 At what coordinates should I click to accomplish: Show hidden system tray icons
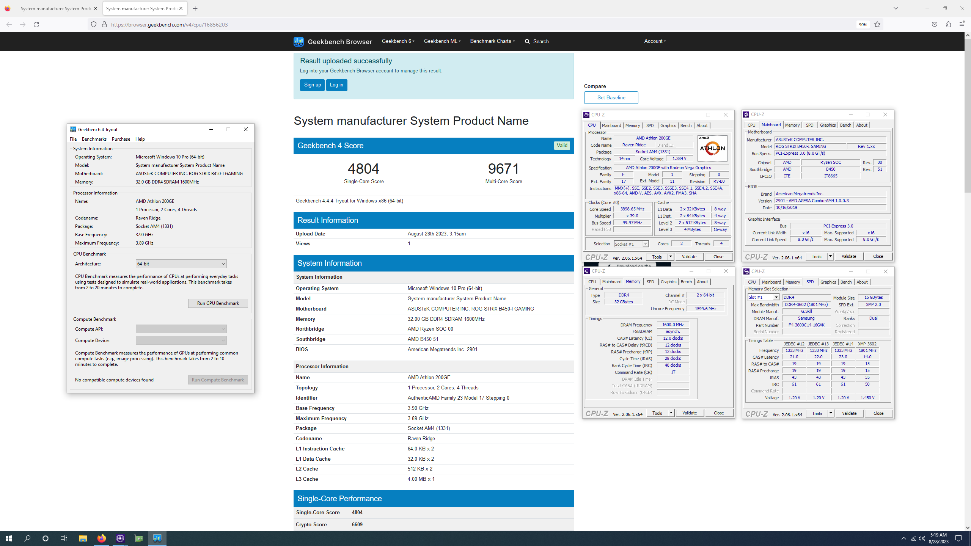[904, 538]
